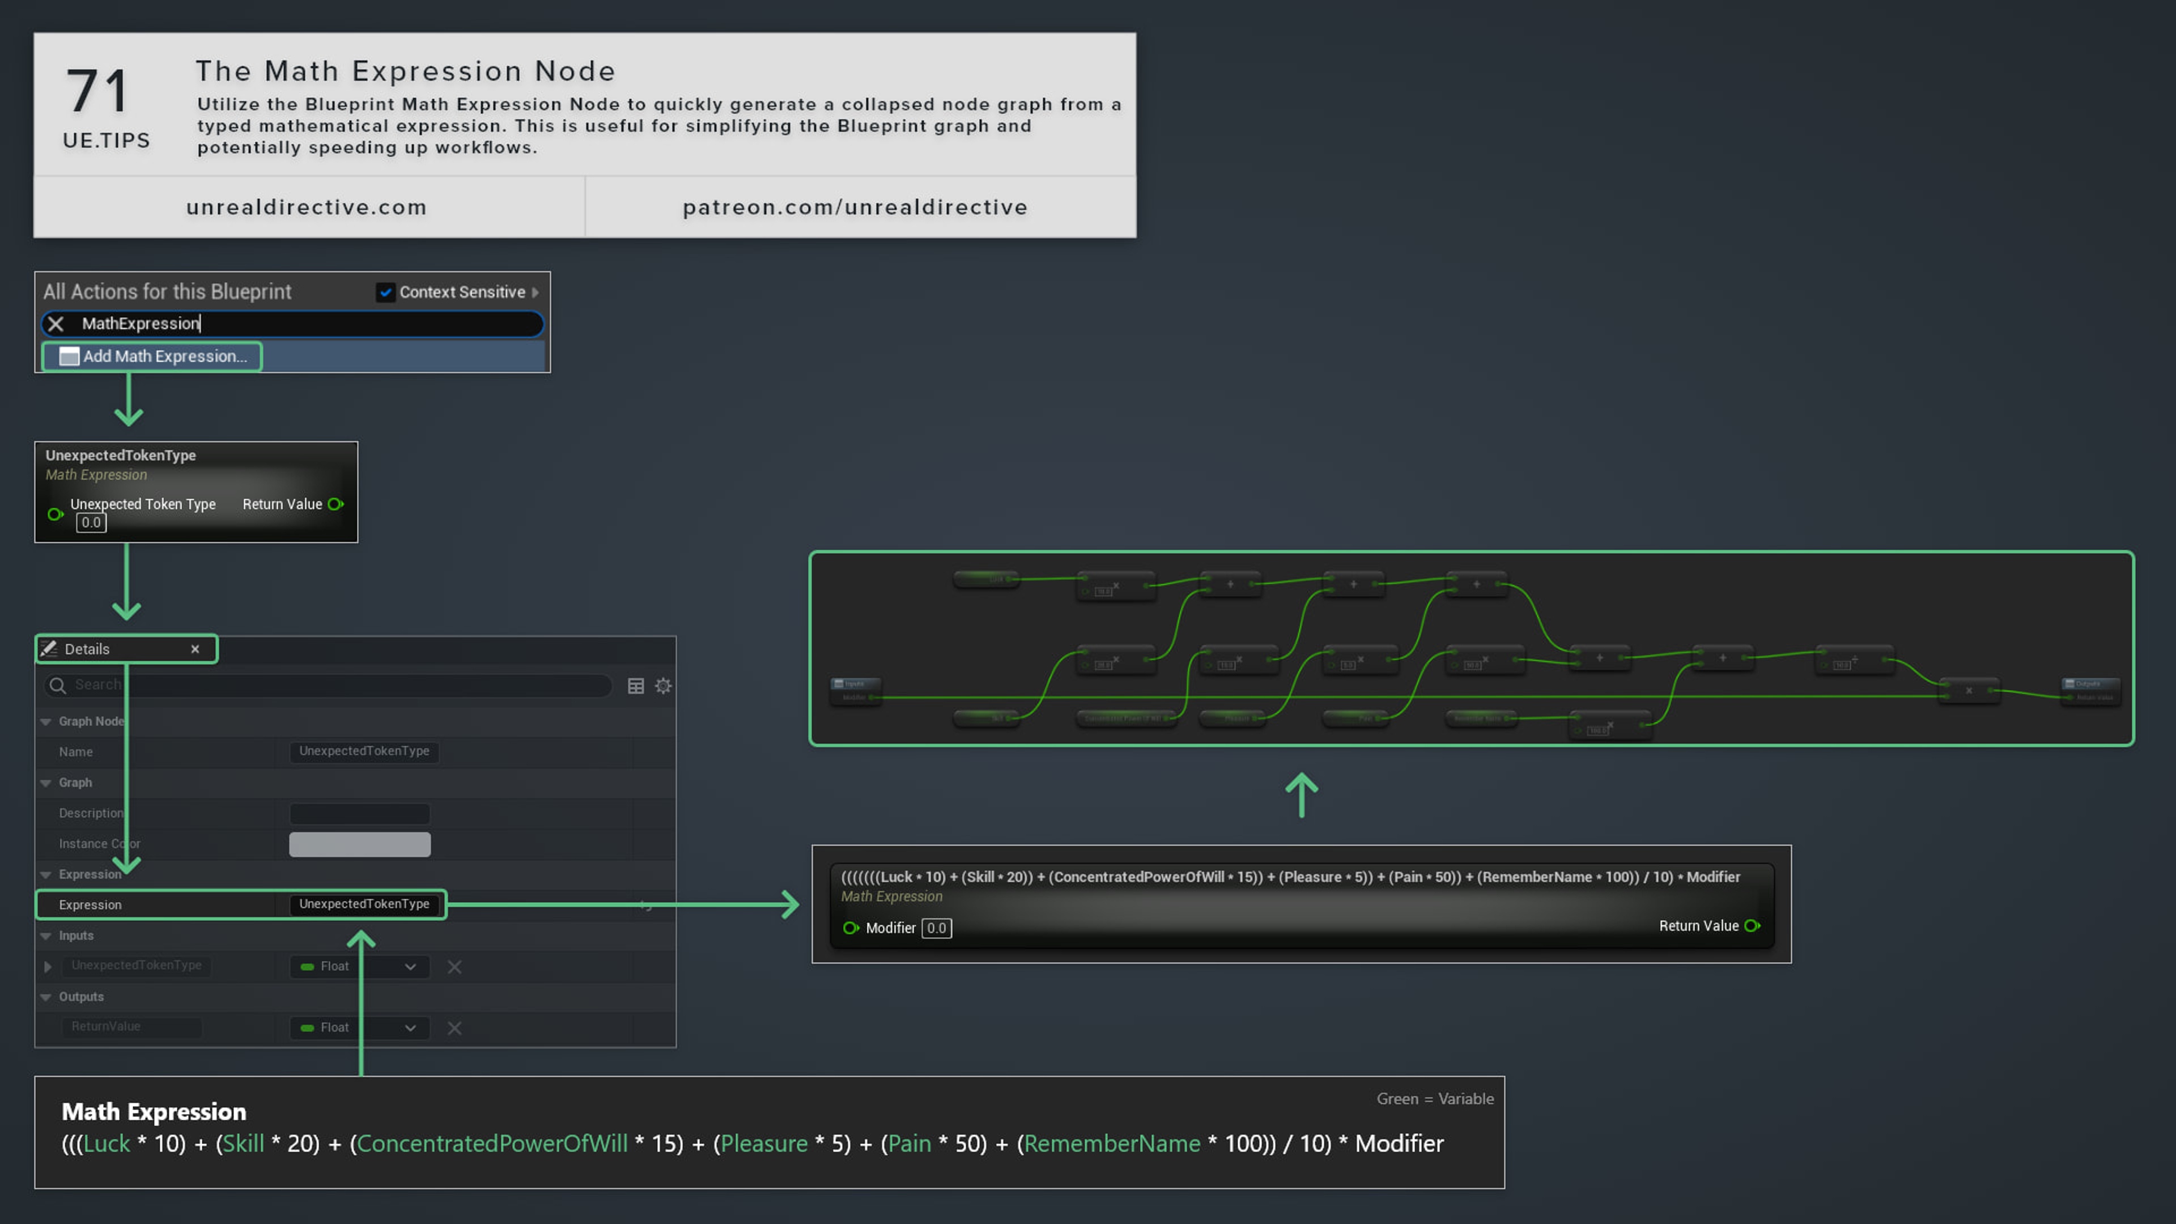The image size is (2176, 1224).
Task: Click the search magnifier icon in Details
Action: tap(57, 686)
